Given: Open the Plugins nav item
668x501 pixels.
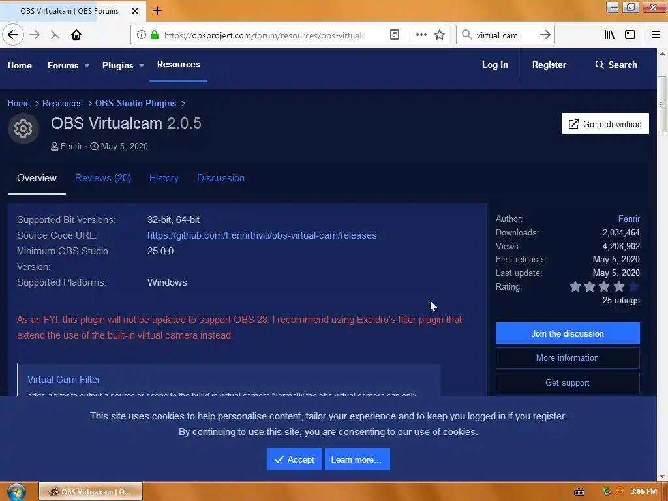Looking at the screenshot, I should click(117, 65).
